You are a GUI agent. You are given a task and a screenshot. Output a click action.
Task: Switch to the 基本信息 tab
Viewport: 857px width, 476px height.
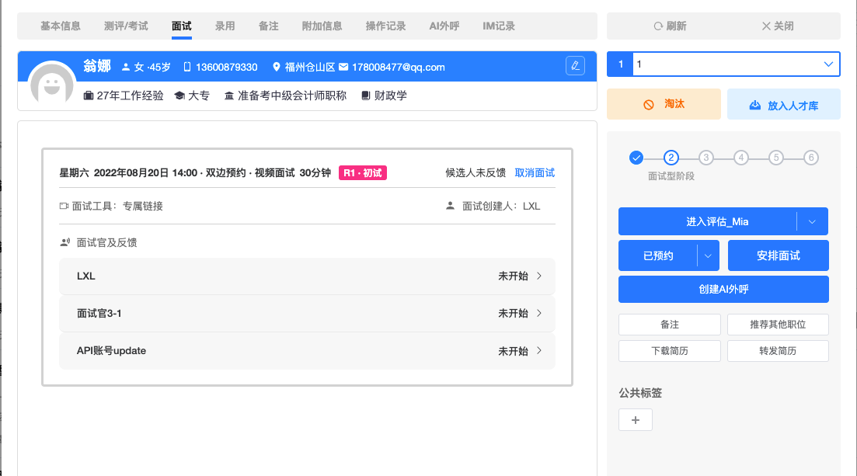click(60, 26)
